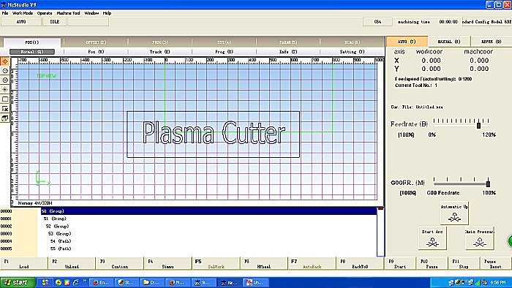512x288 pixels.
Task: Click the F1 Load button
Action: [24, 264]
